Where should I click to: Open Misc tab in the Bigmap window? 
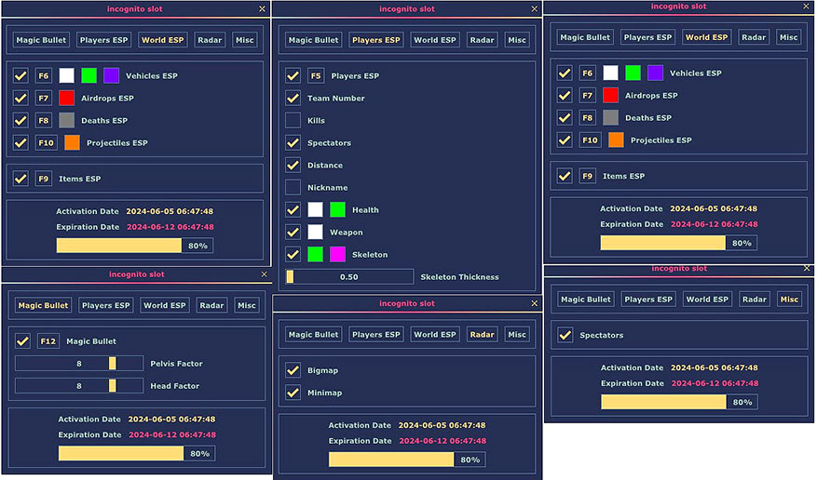[x=517, y=335]
